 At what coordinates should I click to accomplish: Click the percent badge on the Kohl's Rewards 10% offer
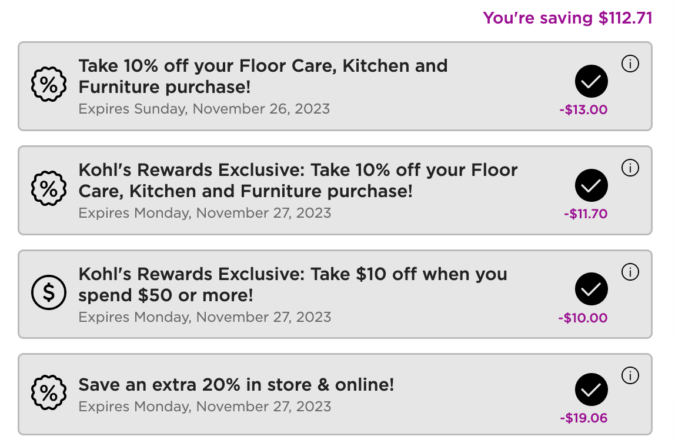(x=49, y=188)
